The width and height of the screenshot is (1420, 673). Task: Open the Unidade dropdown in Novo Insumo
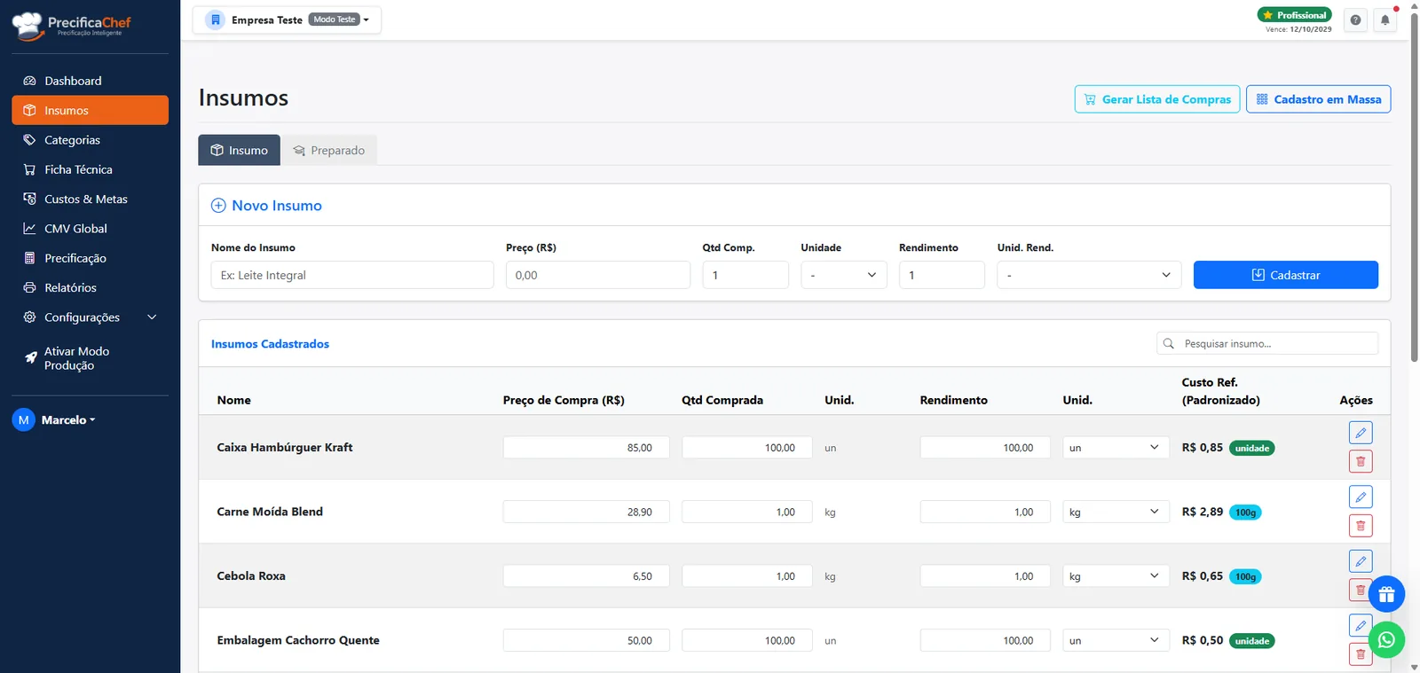[843, 275]
